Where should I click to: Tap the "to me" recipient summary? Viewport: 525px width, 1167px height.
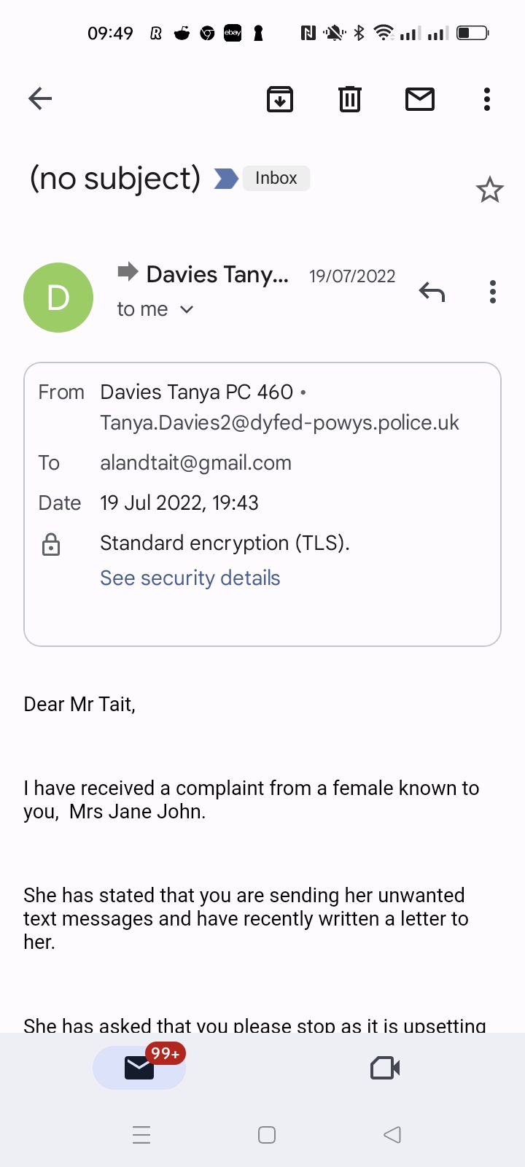click(x=143, y=309)
